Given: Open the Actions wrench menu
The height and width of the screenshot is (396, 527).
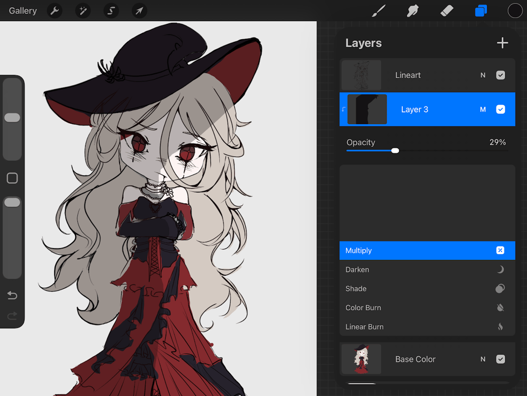Looking at the screenshot, I should point(55,11).
